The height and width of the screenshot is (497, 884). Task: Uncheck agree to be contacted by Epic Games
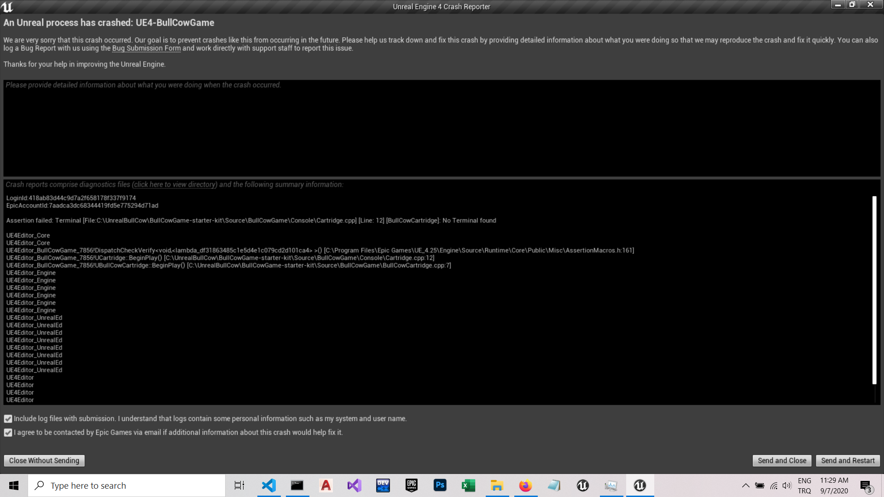click(8, 433)
